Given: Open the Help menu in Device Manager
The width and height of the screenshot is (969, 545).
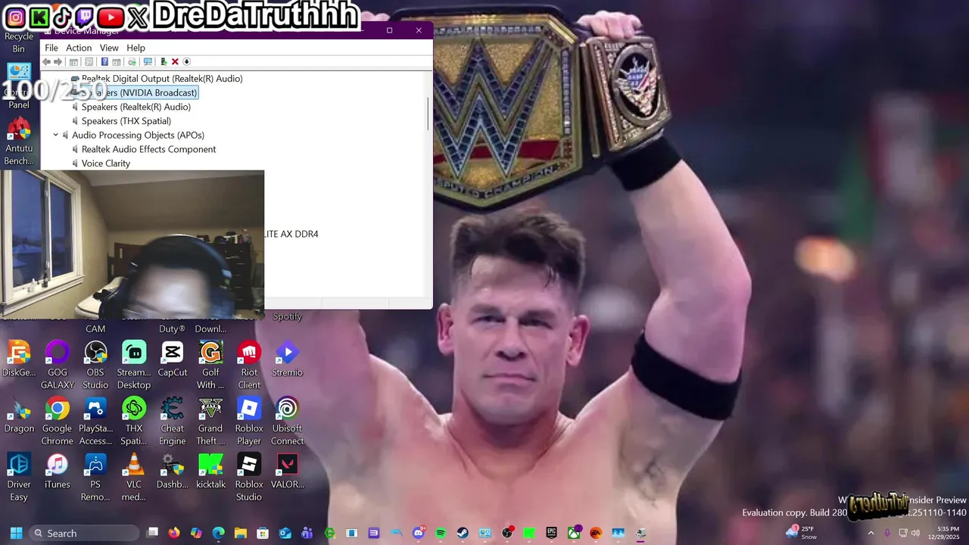Looking at the screenshot, I should click(136, 48).
